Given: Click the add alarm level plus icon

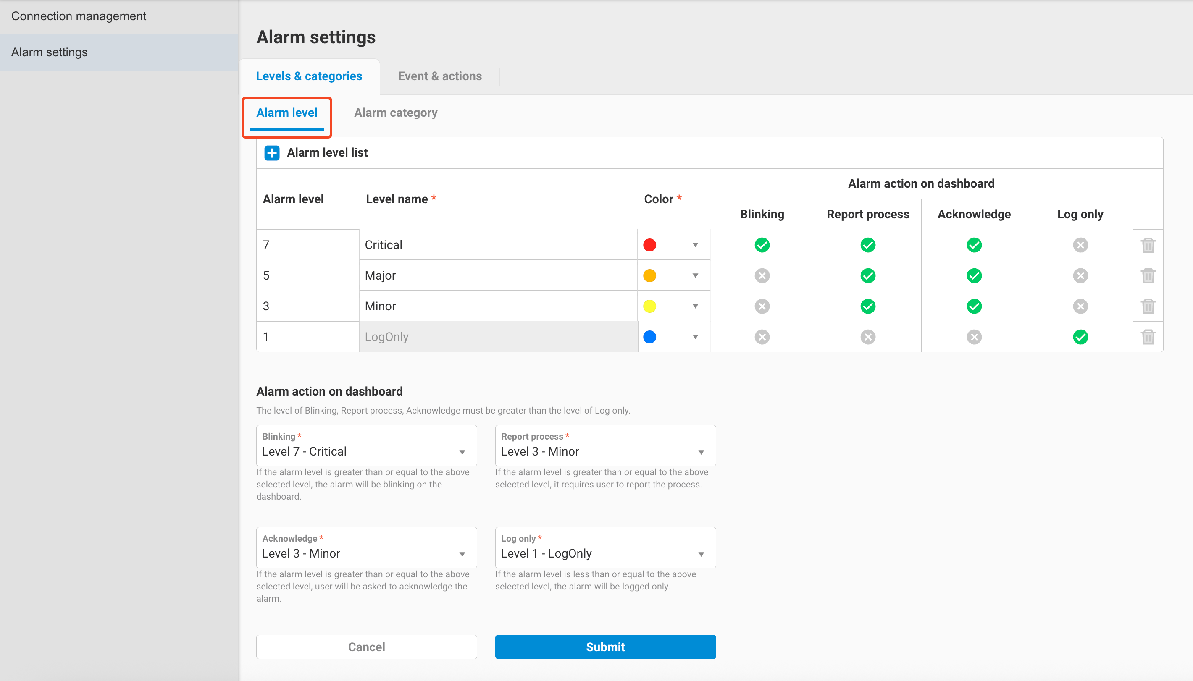Looking at the screenshot, I should pyautogui.click(x=271, y=152).
